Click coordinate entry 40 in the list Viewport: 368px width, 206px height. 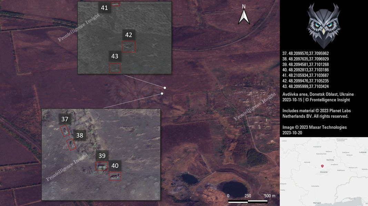coord(306,70)
